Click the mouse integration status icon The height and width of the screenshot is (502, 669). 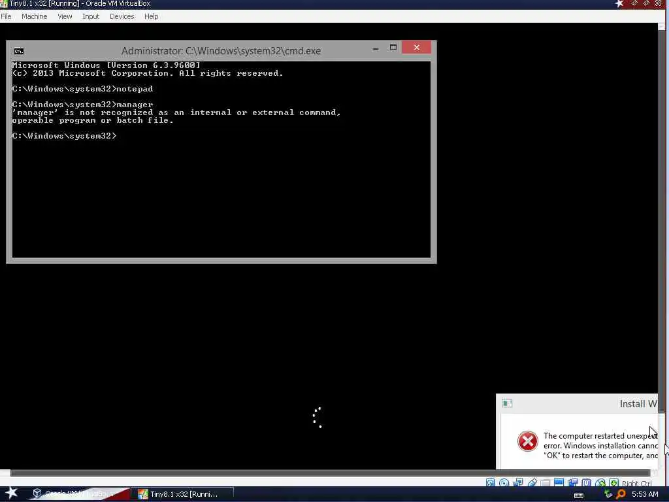click(x=600, y=483)
